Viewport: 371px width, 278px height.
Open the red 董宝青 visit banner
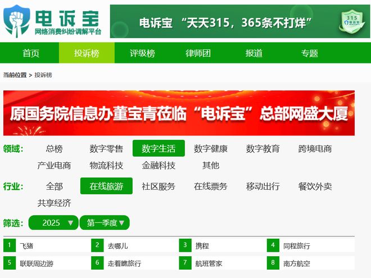(179, 113)
